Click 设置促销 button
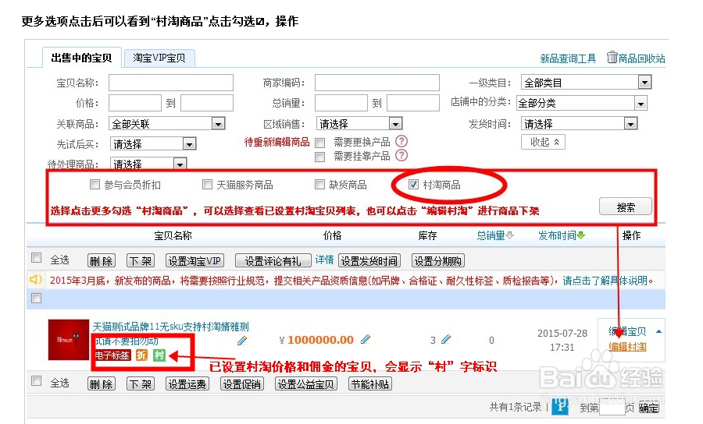703x424 pixels. click(x=242, y=383)
